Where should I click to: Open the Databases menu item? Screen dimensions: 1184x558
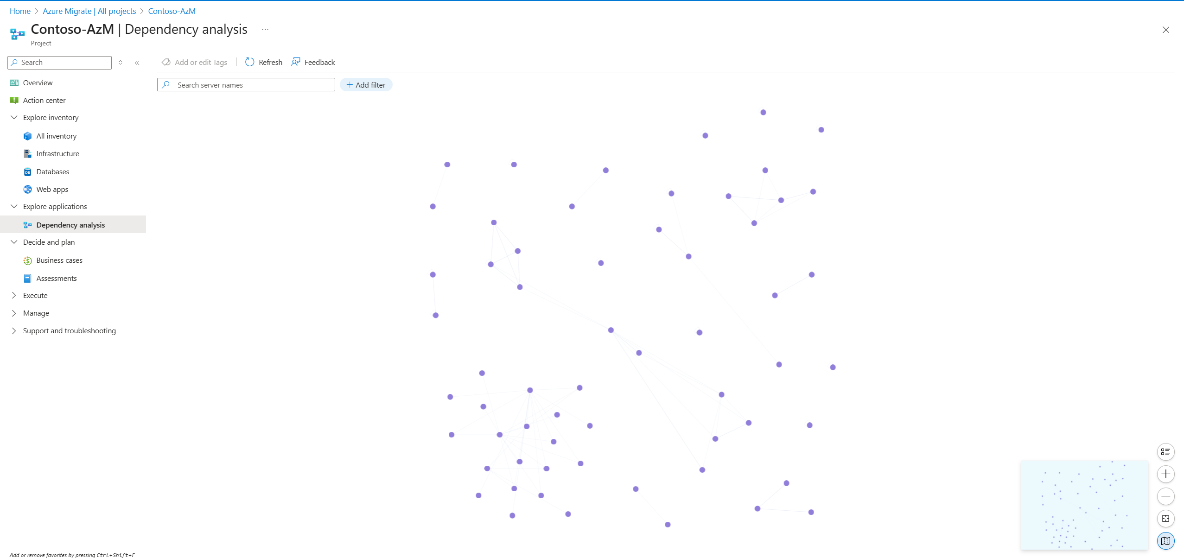[52, 171]
